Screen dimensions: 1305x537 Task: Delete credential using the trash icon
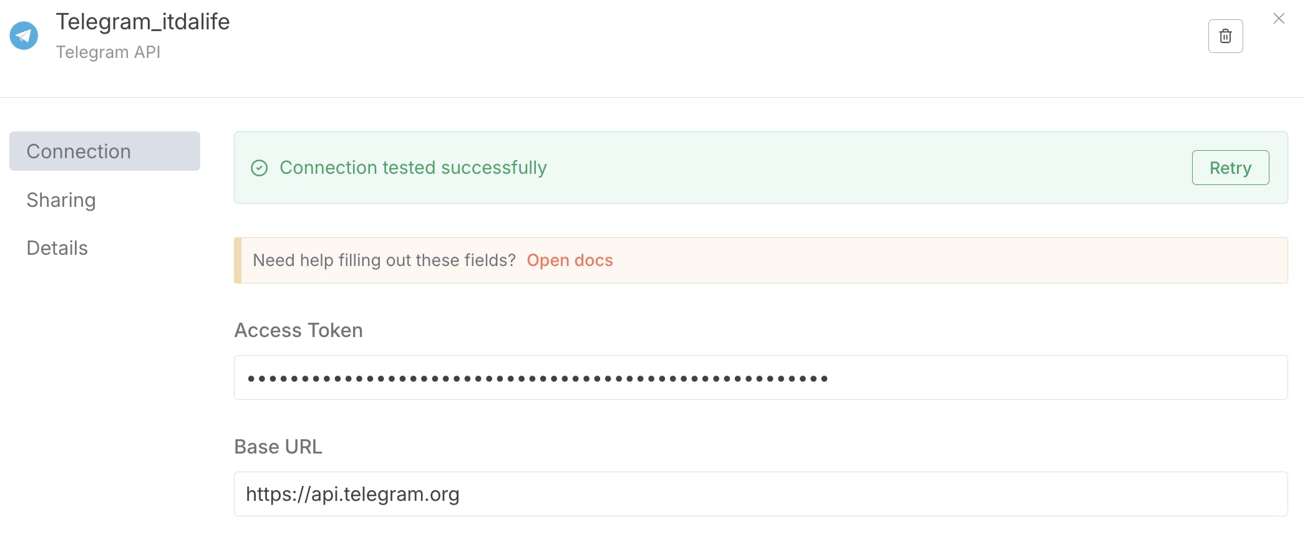tap(1225, 36)
